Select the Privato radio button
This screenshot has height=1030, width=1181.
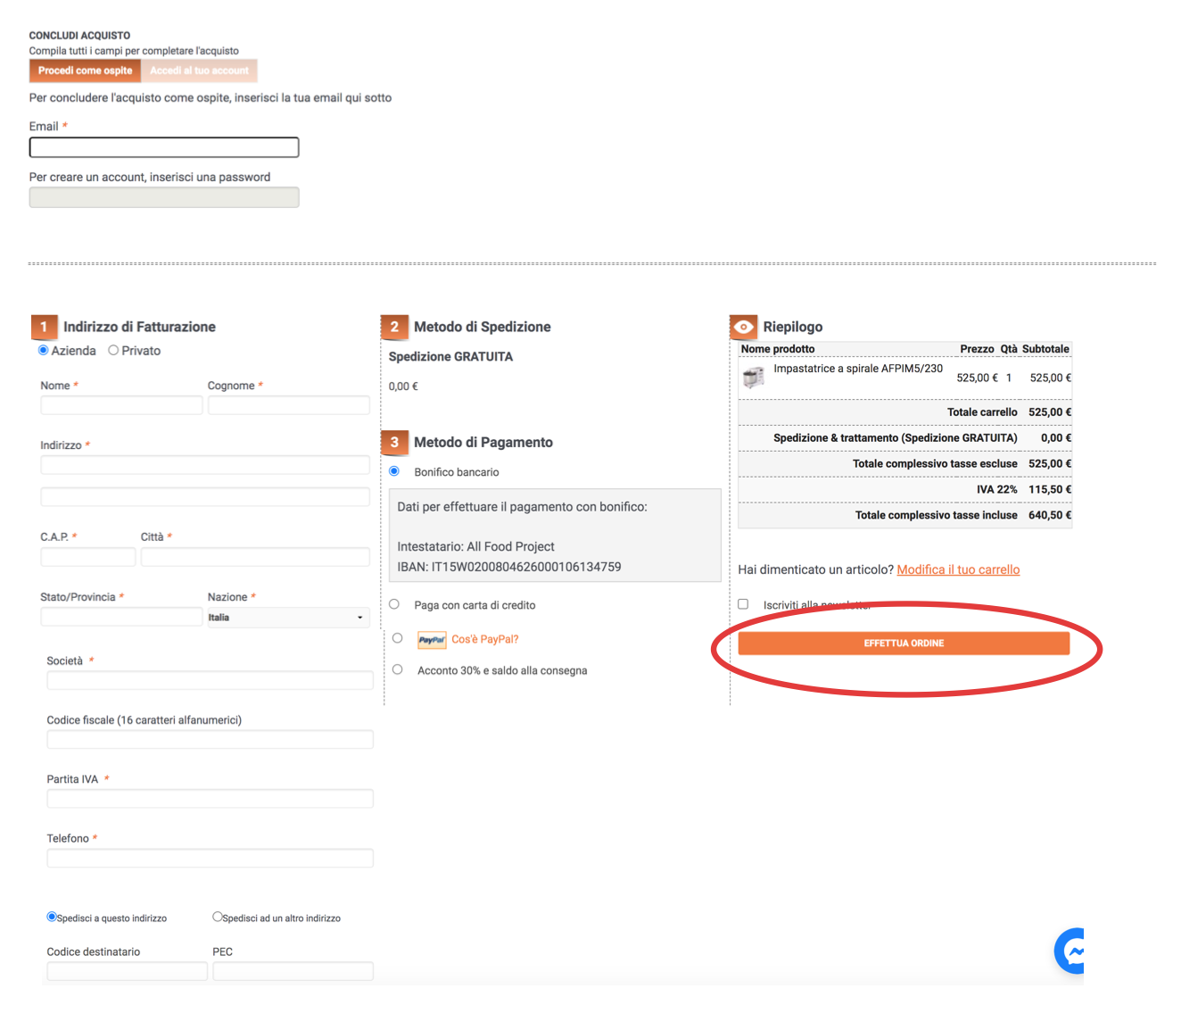(113, 351)
